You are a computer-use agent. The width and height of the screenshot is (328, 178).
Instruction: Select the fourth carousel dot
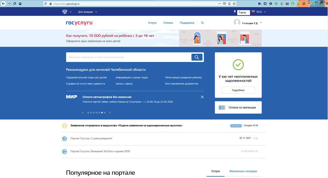pyautogui.click(x=96, y=112)
